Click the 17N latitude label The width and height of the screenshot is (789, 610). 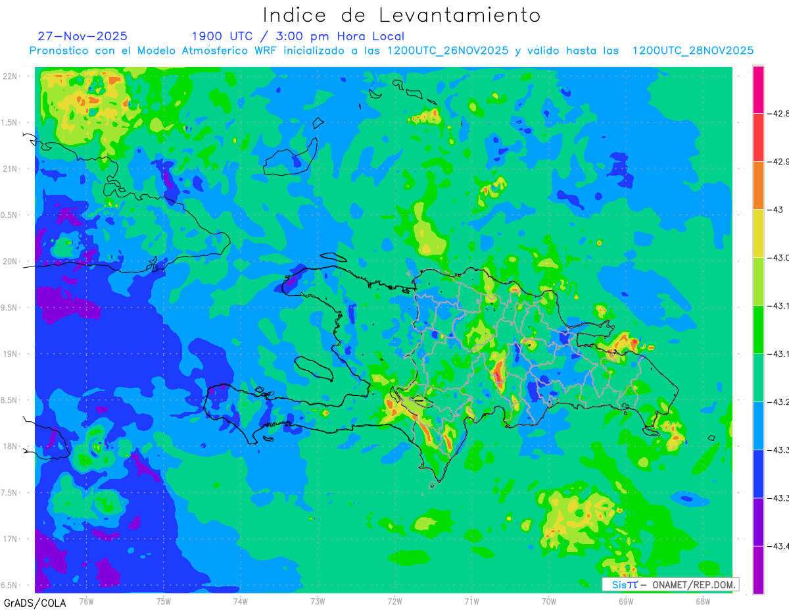pyautogui.click(x=11, y=539)
